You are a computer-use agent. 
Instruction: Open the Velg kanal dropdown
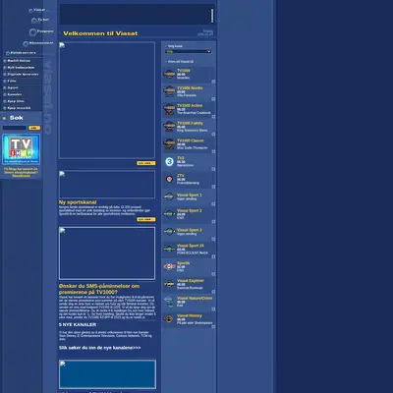(x=189, y=51)
